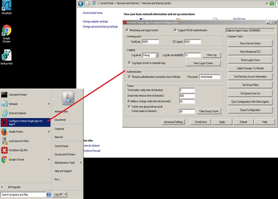Click Select Domains To Monitor button
This screenshot has height=199, width=278.
250,68
